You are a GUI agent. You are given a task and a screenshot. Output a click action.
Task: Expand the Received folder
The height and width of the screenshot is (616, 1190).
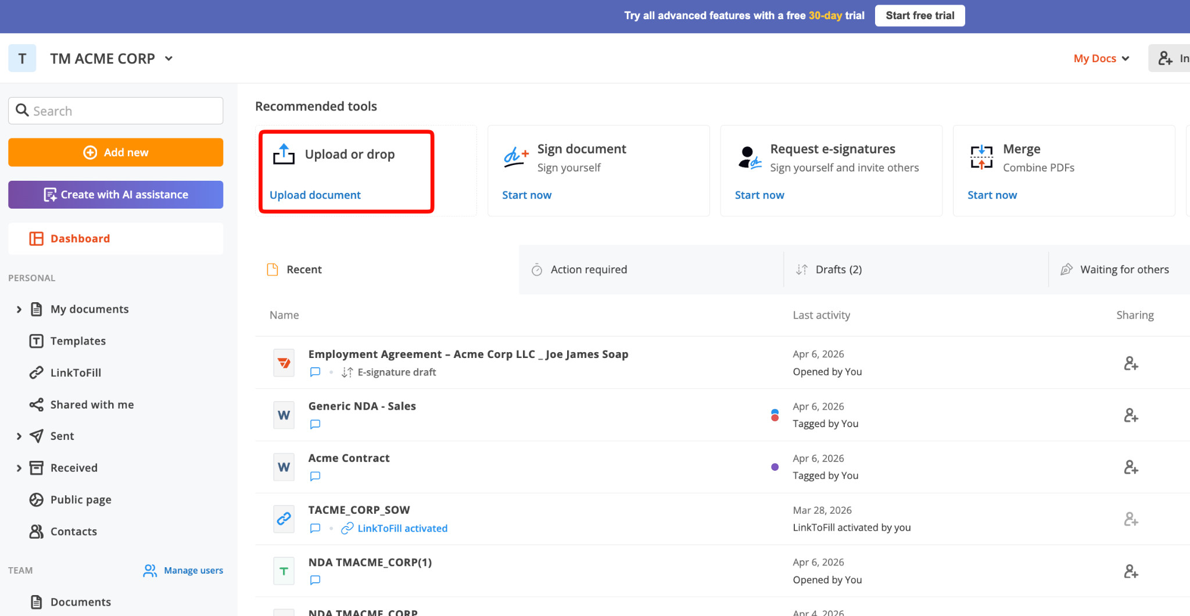(x=19, y=468)
